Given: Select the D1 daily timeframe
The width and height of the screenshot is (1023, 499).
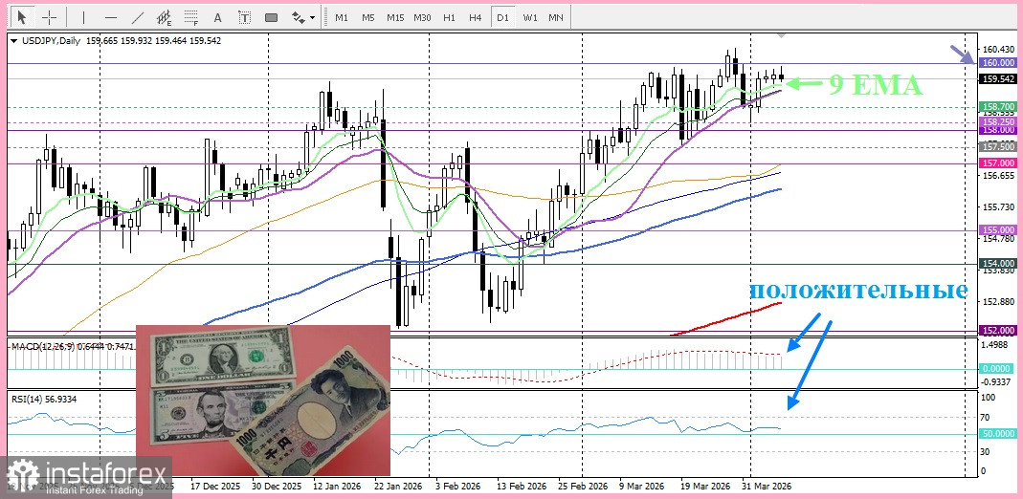Looking at the screenshot, I should point(502,17).
